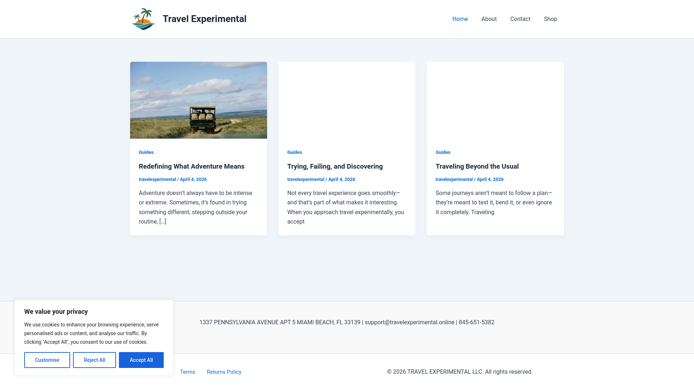Click the Travel Experimental site title
The image size is (694, 390).
(204, 19)
